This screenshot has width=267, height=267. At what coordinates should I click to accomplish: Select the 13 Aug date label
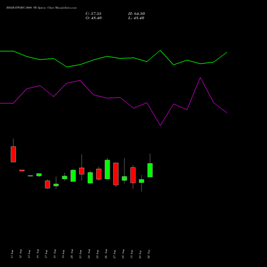(29, 254)
